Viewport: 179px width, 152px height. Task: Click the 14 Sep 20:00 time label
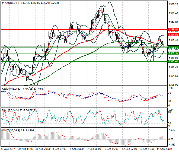pos(164,149)
